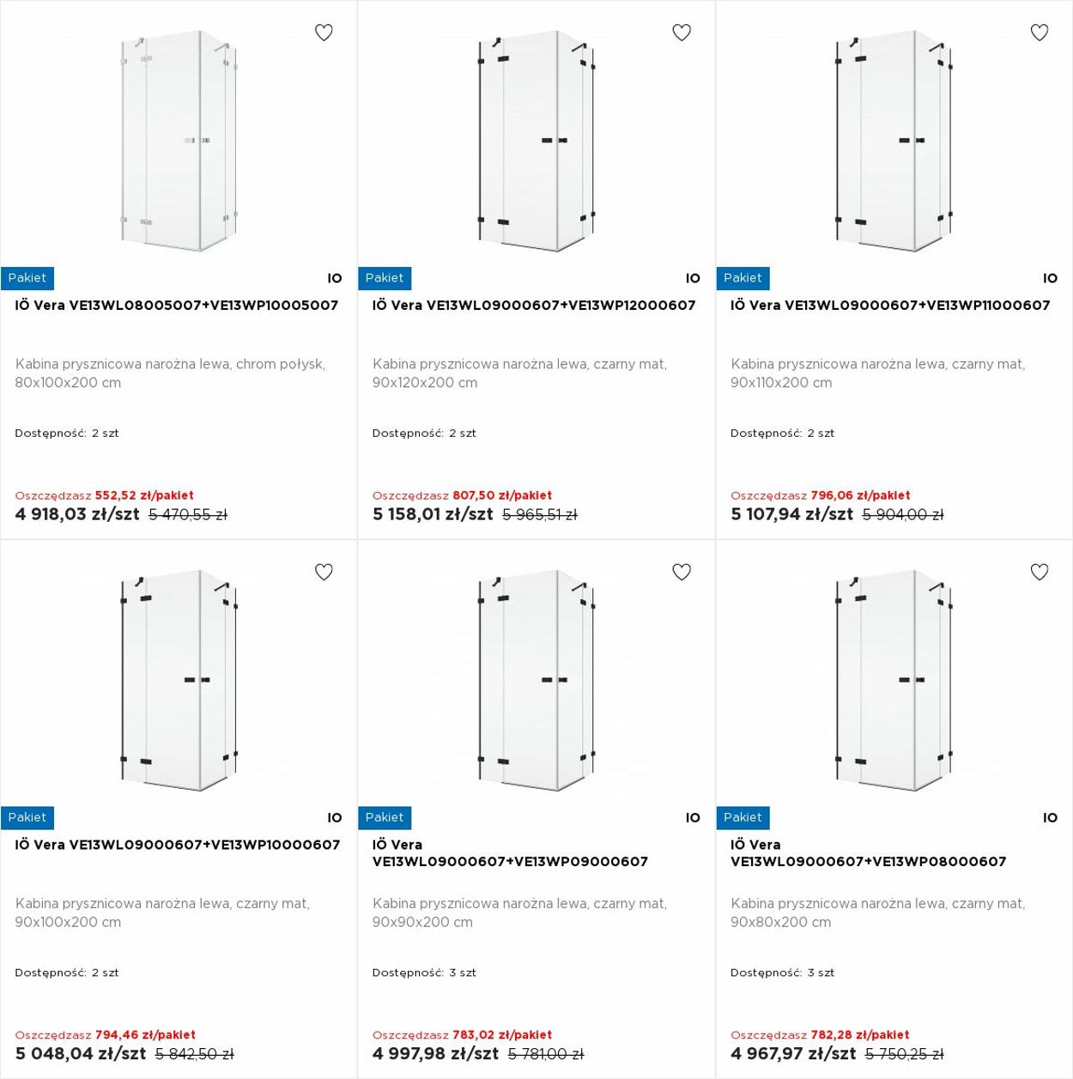Click description of 90x110x200 czarny mat cabin

[x=878, y=373]
